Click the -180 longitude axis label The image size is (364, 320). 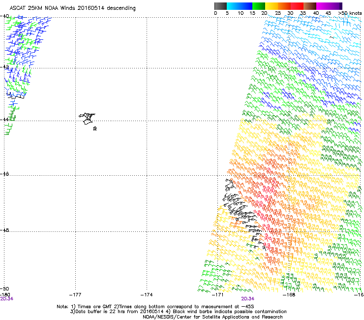(x=5, y=294)
